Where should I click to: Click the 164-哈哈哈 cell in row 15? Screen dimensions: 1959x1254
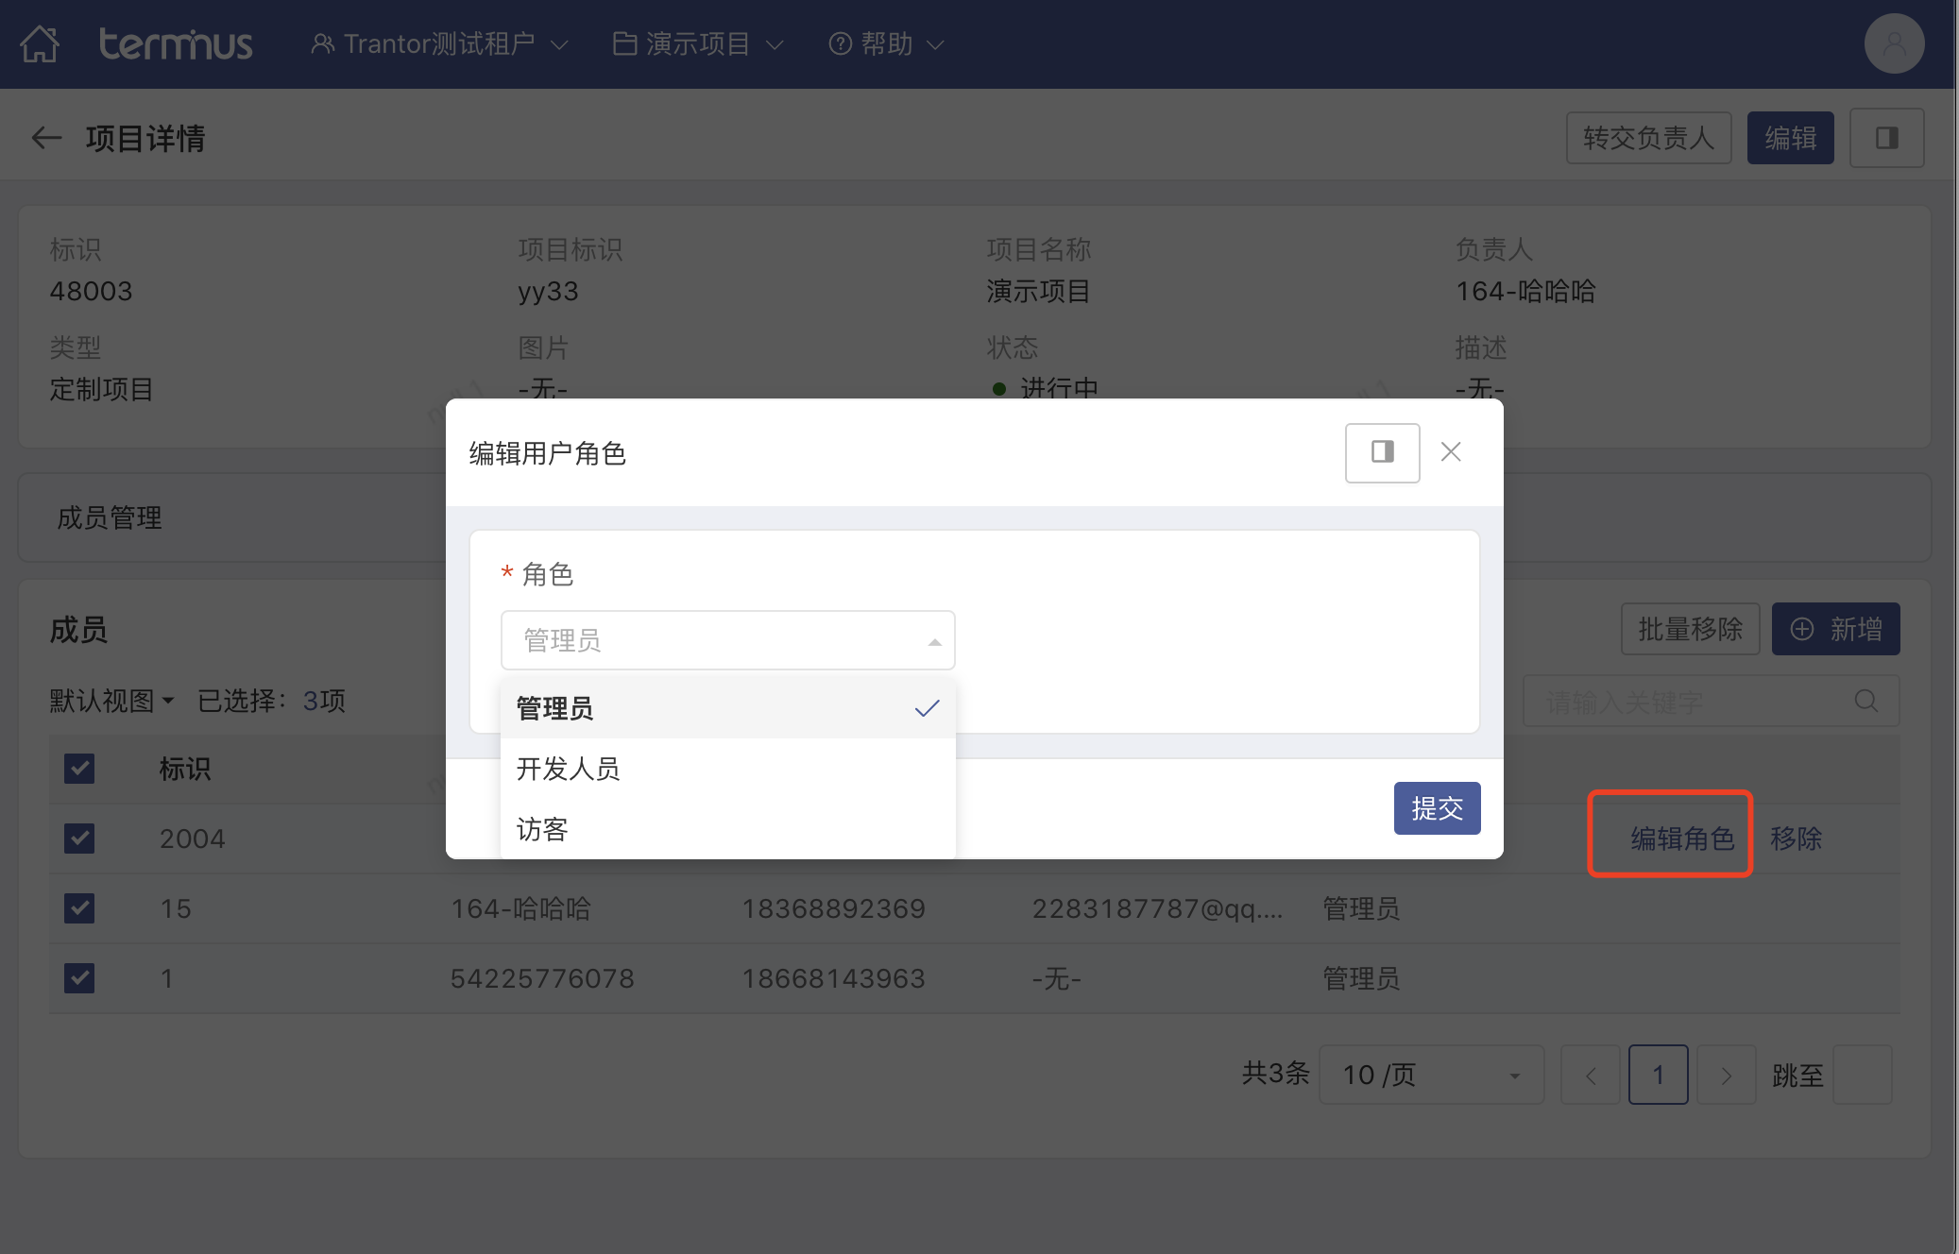pos(520,908)
